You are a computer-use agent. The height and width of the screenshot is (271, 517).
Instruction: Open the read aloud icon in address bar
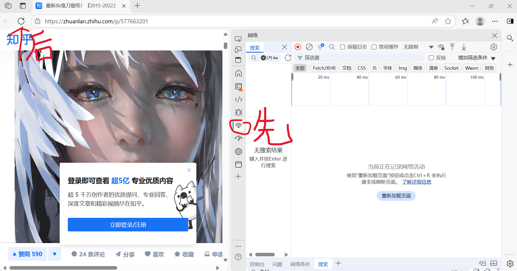click(x=435, y=21)
